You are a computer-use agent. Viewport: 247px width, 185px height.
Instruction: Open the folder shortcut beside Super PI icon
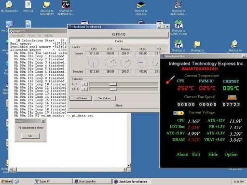click(197, 44)
